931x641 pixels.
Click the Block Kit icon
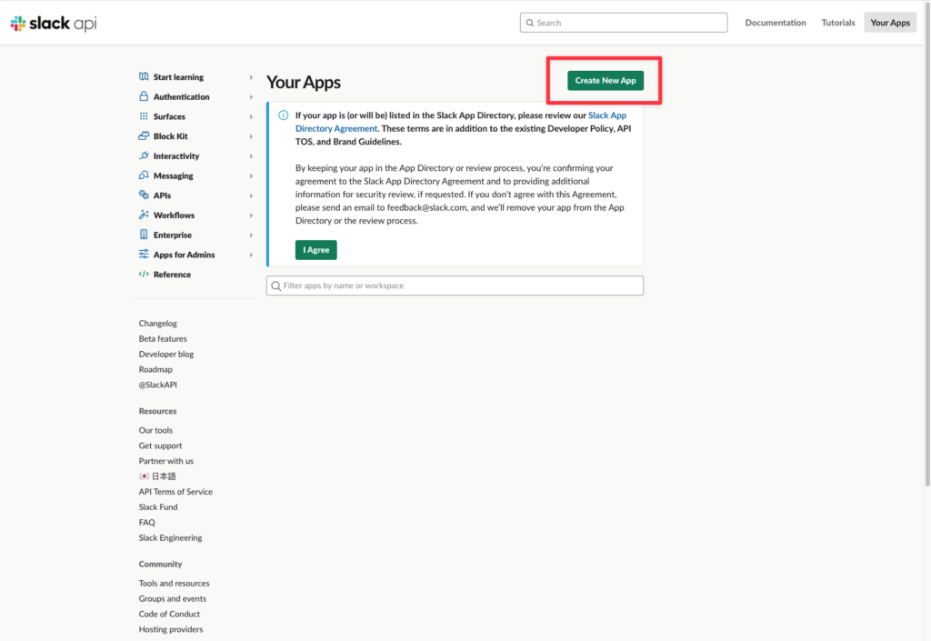pyautogui.click(x=144, y=135)
